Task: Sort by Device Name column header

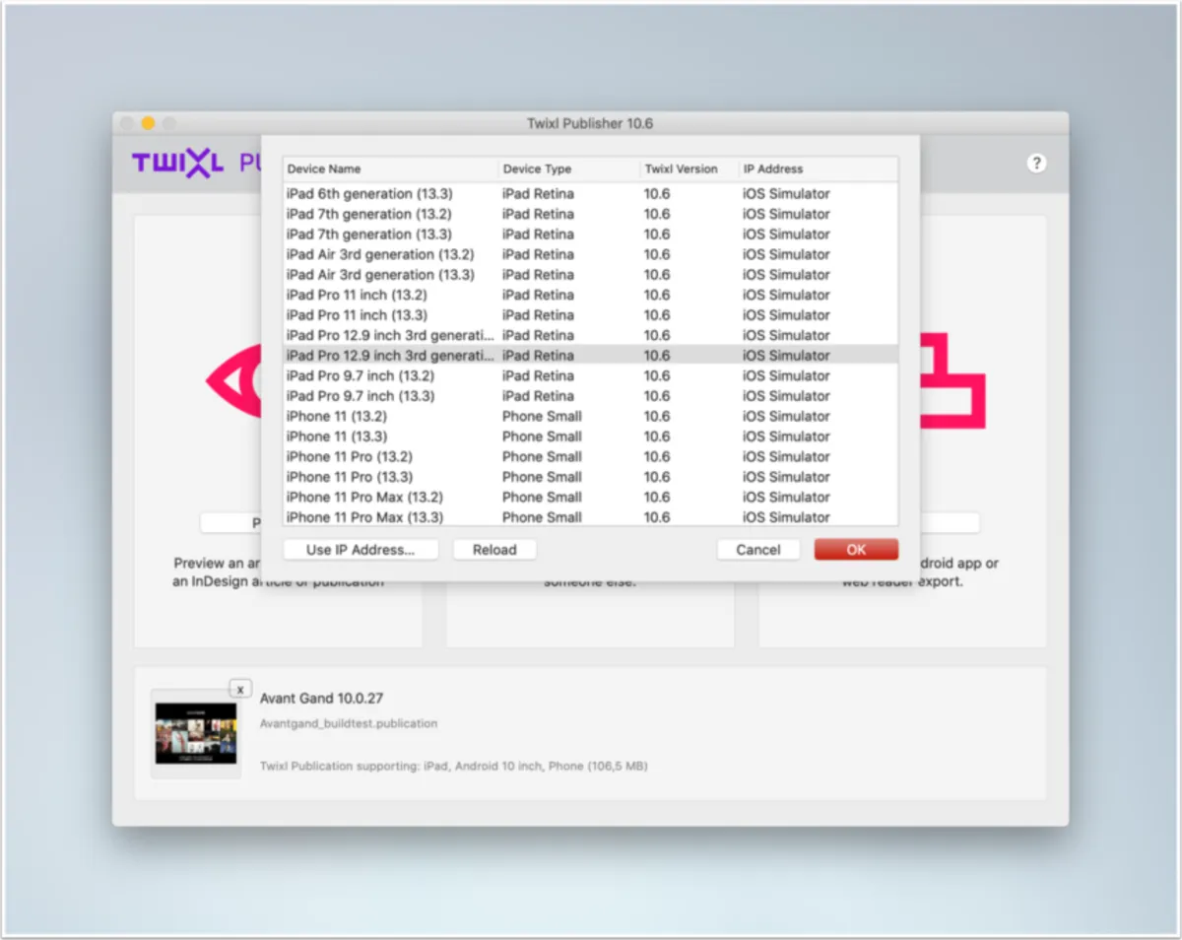Action: point(391,169)
